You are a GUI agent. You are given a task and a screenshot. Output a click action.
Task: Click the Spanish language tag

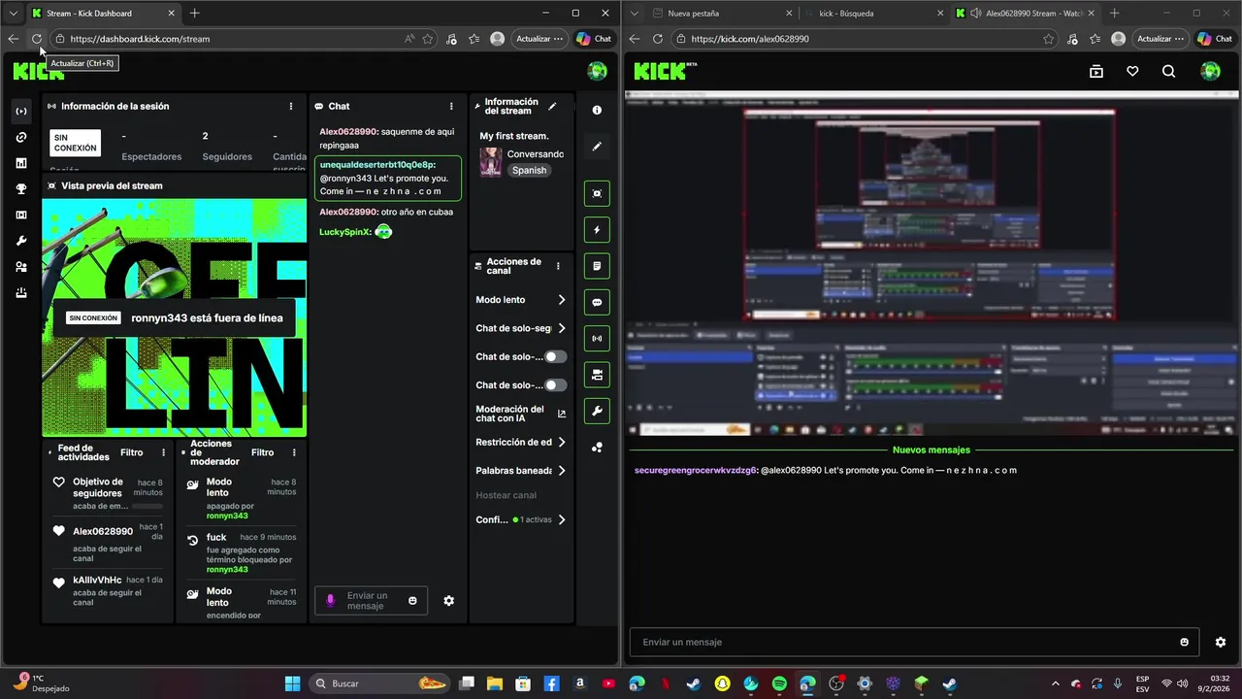coord(530,170)
